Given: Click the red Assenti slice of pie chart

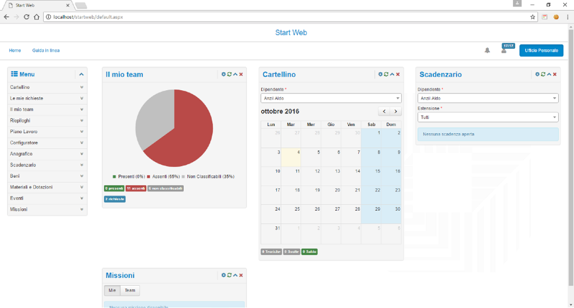Looking at the screenshot, I should (x=191, y=134).
